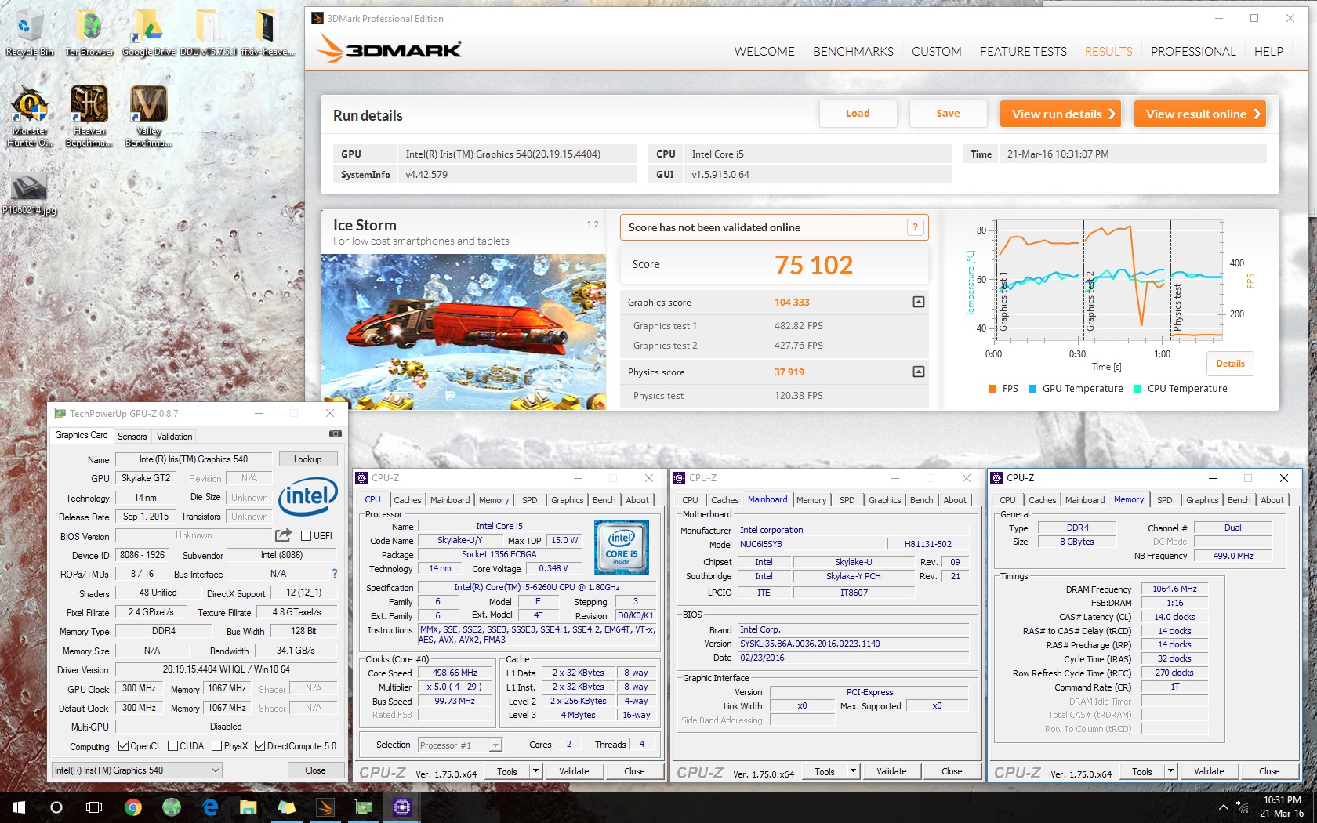Collapse the Physics score section
The height and width of the screenshot is (823, 1317).
click(x=919, y=372)
